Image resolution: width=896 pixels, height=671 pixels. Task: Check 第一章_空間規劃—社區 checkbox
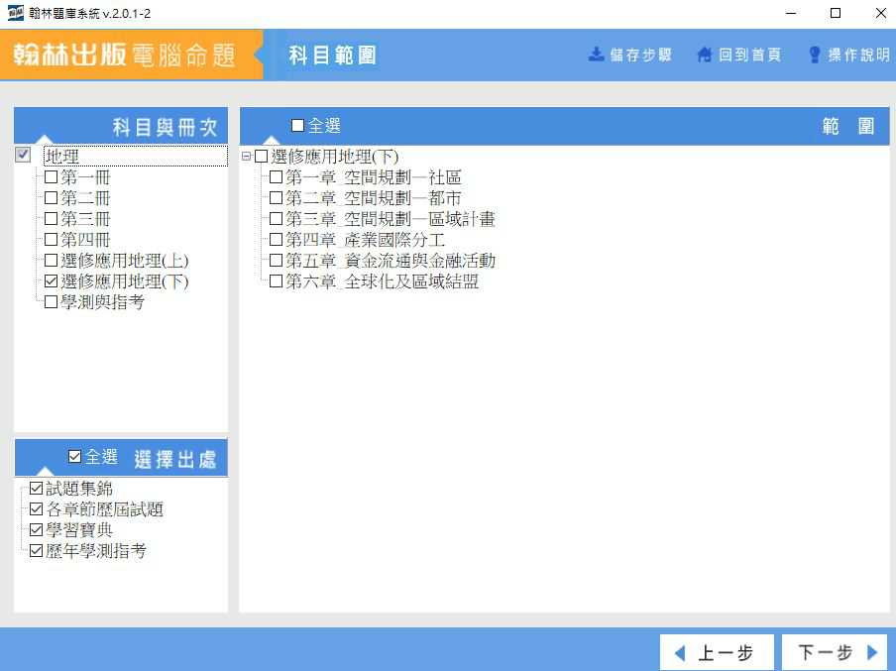click(276, 176)
